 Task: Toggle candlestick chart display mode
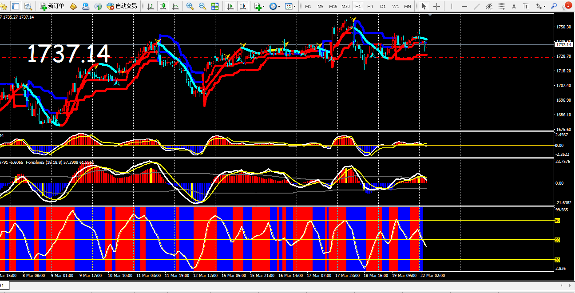[x=163, y=6]
